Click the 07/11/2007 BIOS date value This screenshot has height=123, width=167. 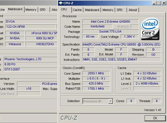[31, 69]
